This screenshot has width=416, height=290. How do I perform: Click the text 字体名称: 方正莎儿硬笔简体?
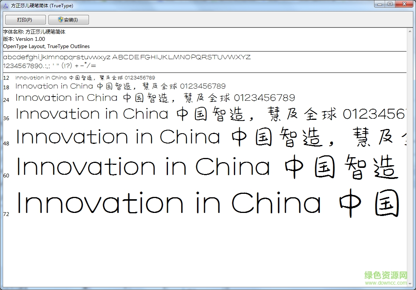34,32
